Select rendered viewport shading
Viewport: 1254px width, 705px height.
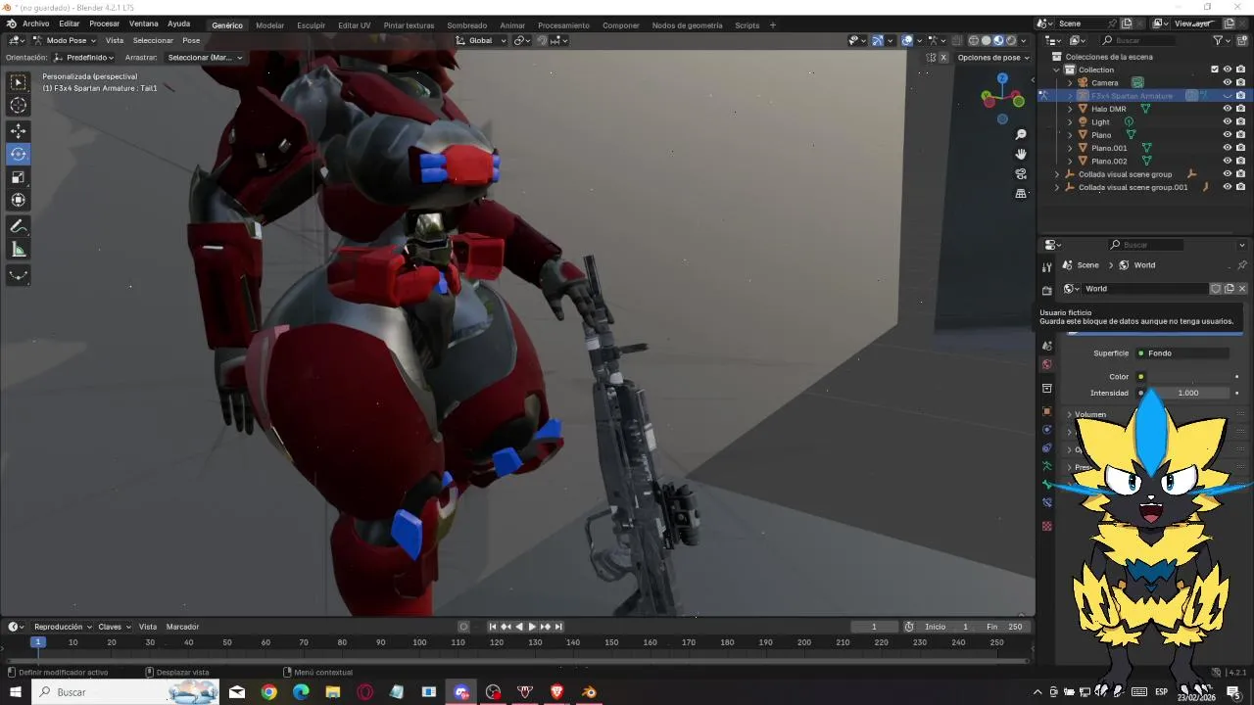tap(1011, 40)
